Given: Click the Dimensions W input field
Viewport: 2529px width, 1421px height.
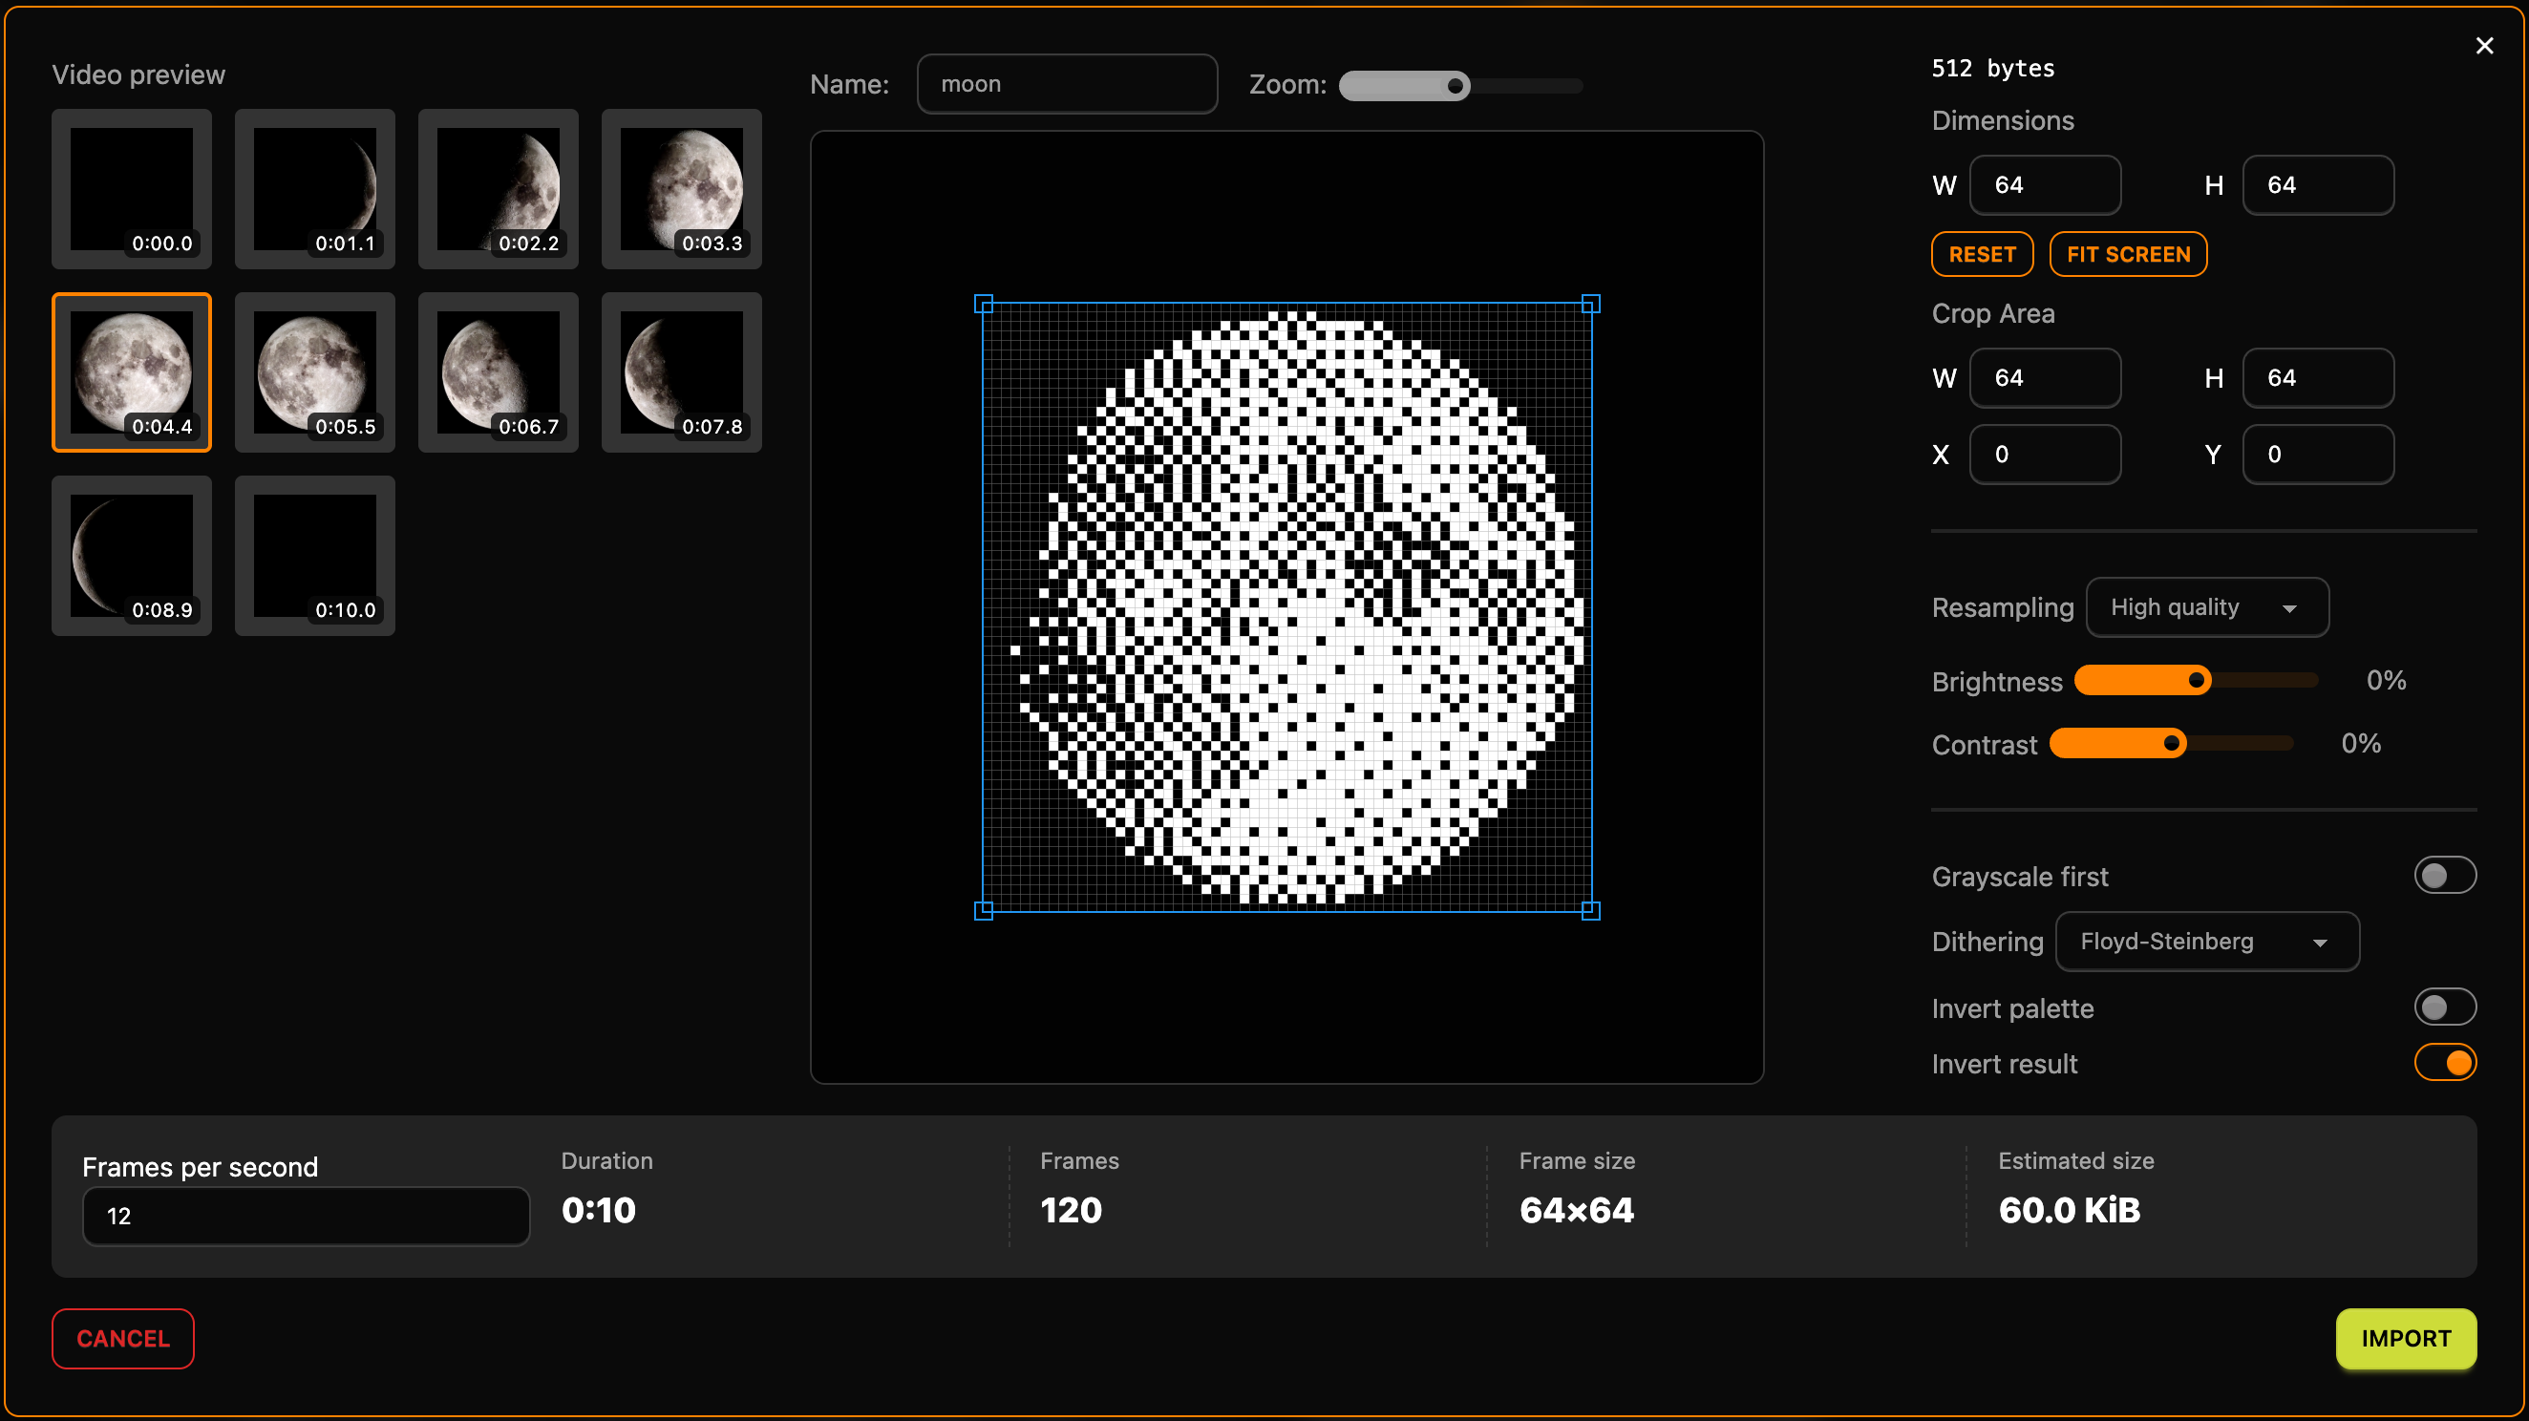Looking at the screenshot, I should (2045, 185).
